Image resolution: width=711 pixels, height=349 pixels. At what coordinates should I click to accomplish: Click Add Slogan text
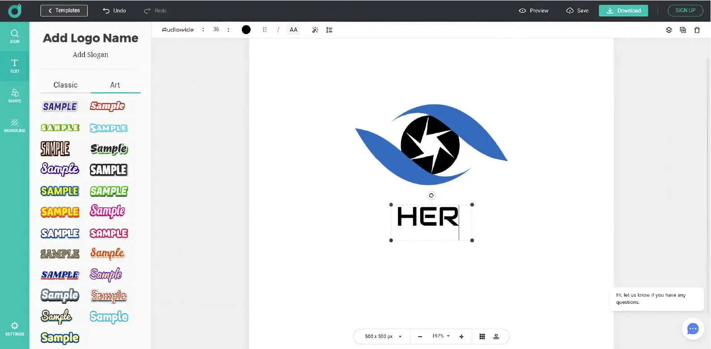90,55
